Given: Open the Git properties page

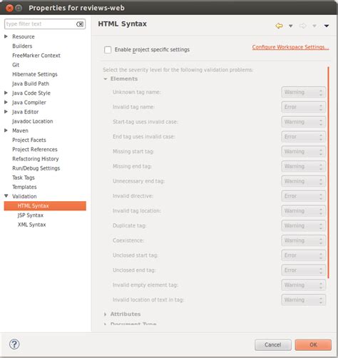Looking at the screenshot, I should (x=16, y=65).
